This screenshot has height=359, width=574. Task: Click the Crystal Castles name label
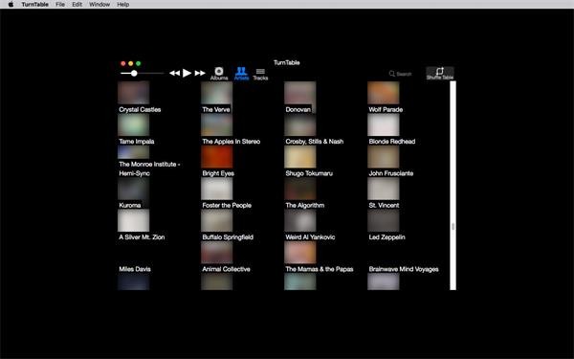140,109
